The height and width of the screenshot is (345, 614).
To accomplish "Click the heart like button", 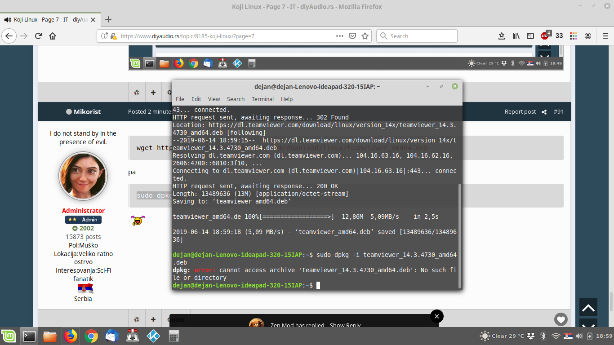I will (x=561, y=319).
